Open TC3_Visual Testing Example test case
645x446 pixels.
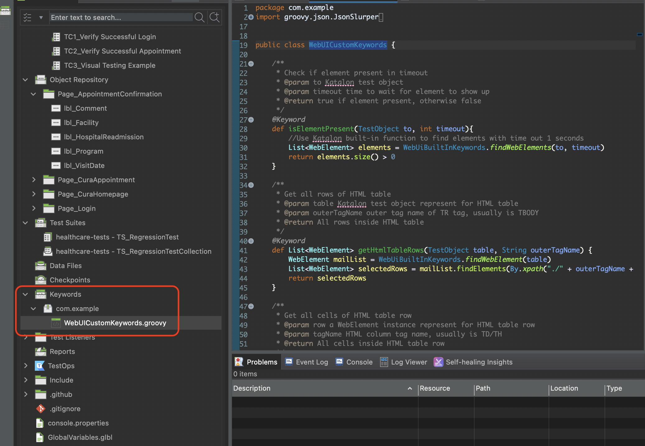[x=109, y=65]
